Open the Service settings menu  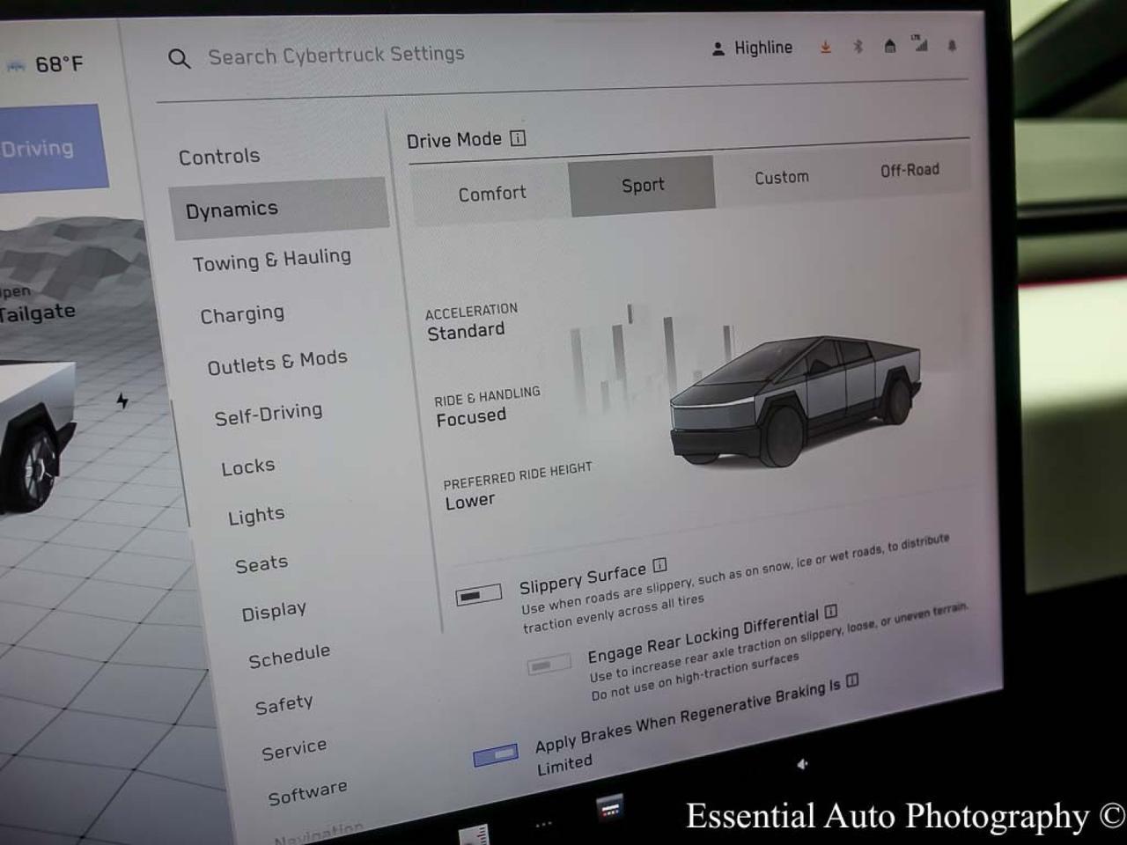294,749
